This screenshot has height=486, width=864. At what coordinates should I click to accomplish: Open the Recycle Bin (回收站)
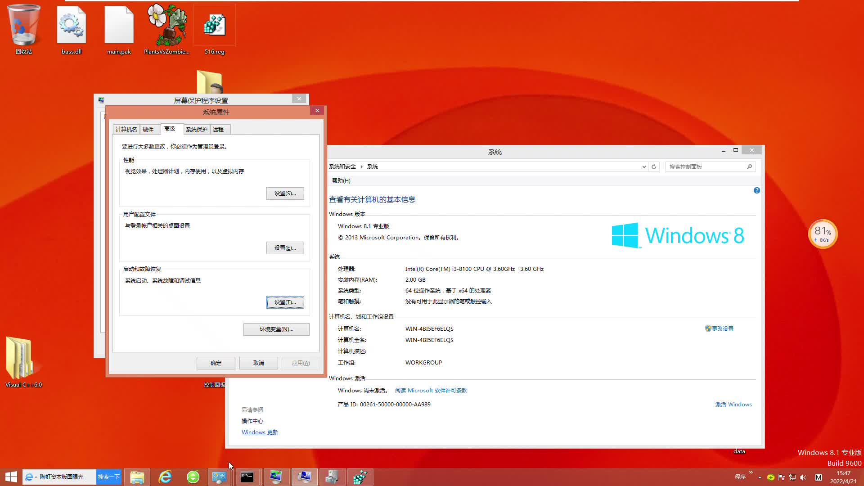pyautogui.click(x=23, y=25)
